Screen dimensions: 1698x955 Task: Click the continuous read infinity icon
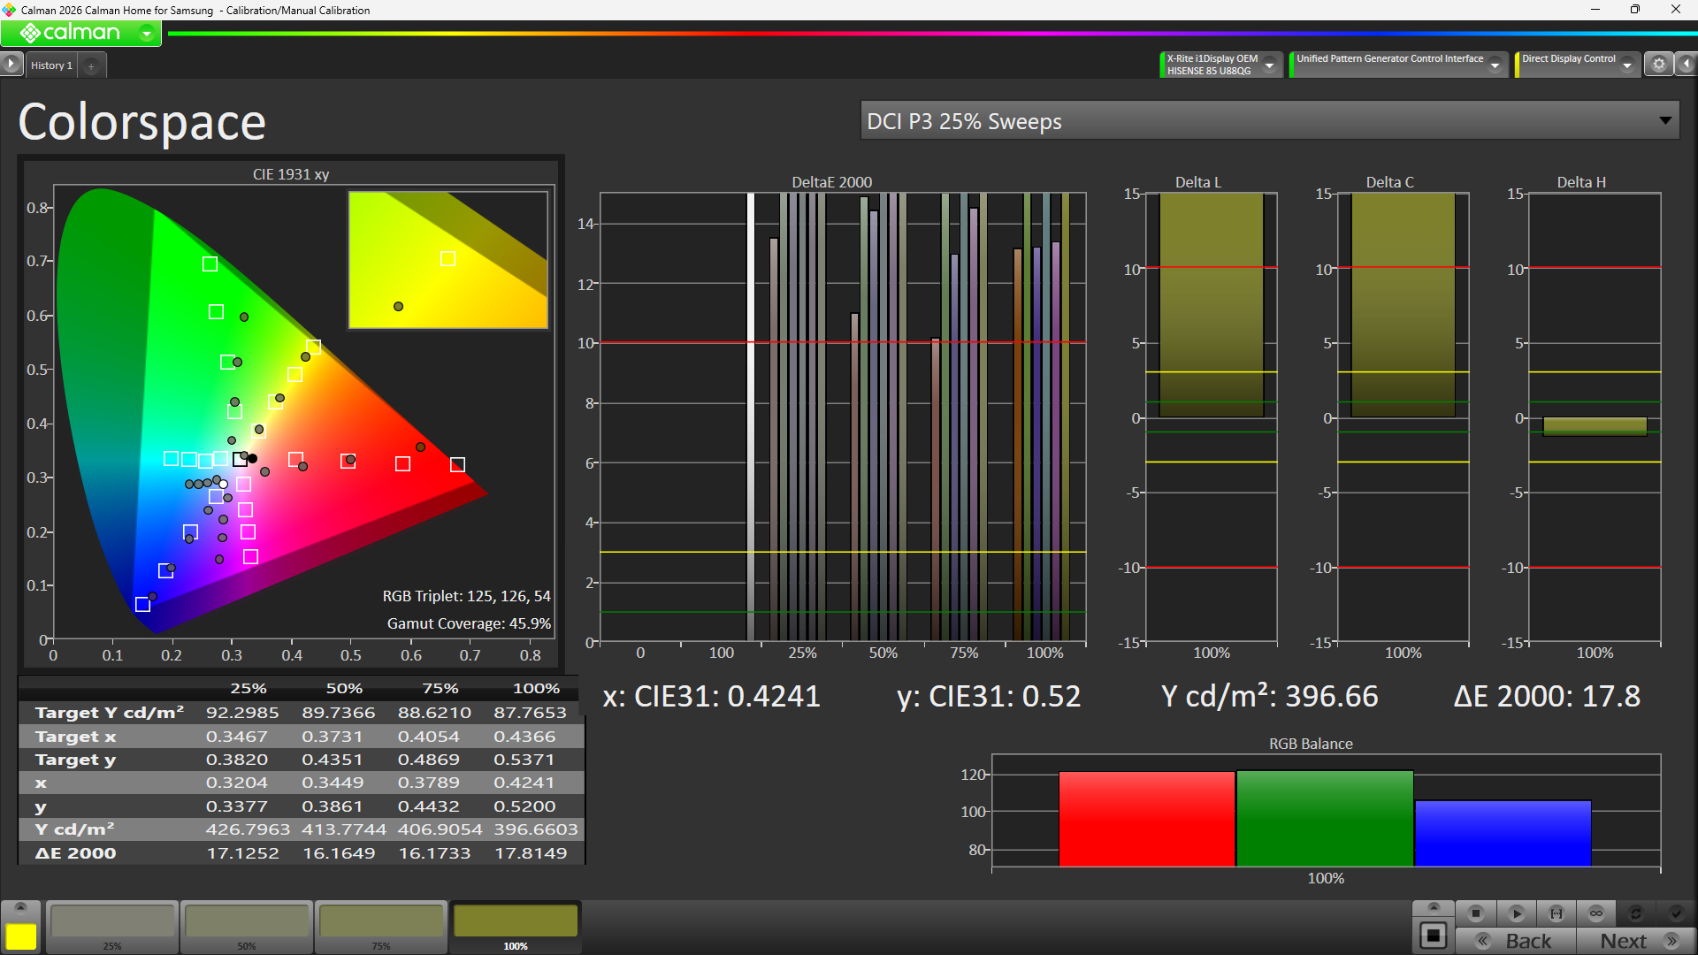click(x=1596, y=913)
